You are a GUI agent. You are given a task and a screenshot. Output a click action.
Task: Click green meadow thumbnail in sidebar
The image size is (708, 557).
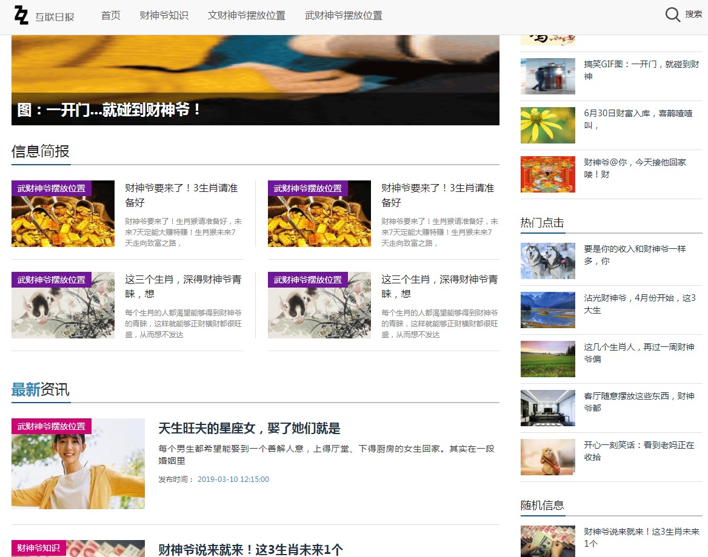pos(548,359)
